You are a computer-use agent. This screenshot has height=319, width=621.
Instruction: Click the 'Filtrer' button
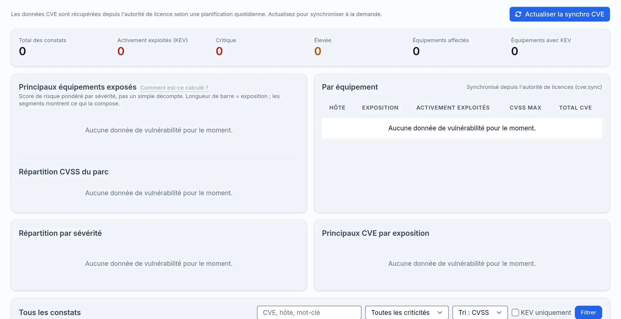(x=588, y=312)
